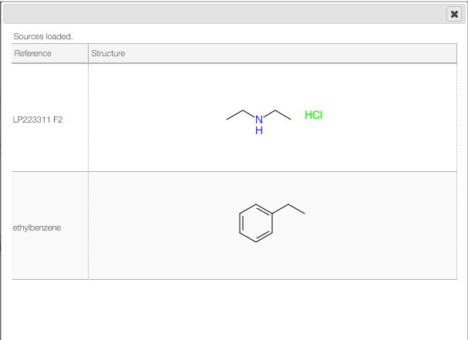Click blank space left of the diethylamine drawing

click(x=157, y=120)
